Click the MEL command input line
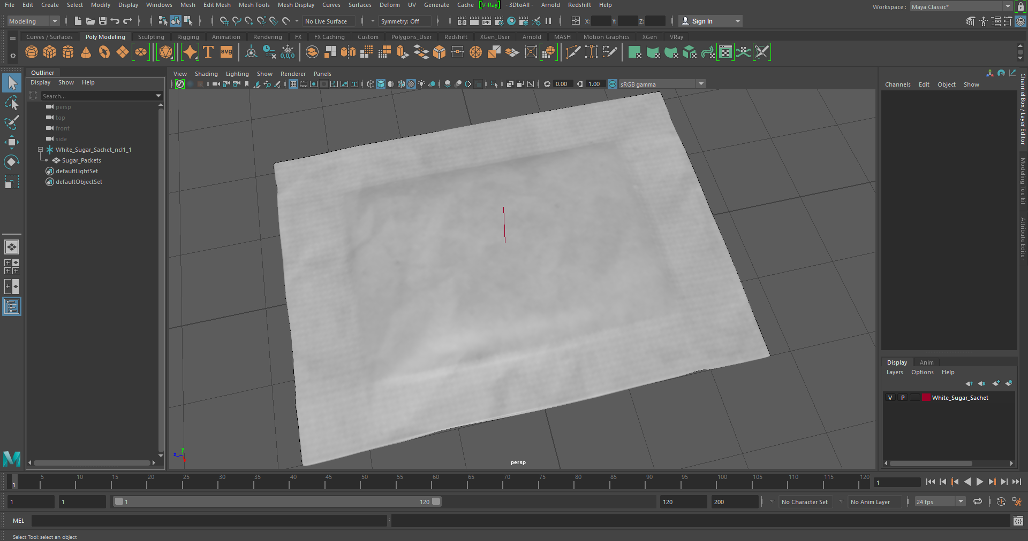 point(209,521)
